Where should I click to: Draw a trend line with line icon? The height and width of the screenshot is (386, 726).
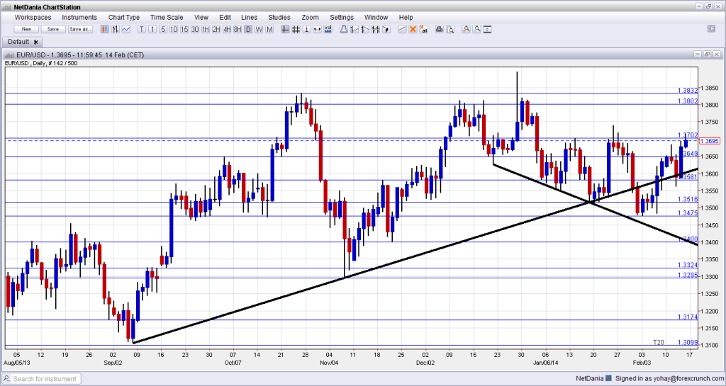pos(402,29)
